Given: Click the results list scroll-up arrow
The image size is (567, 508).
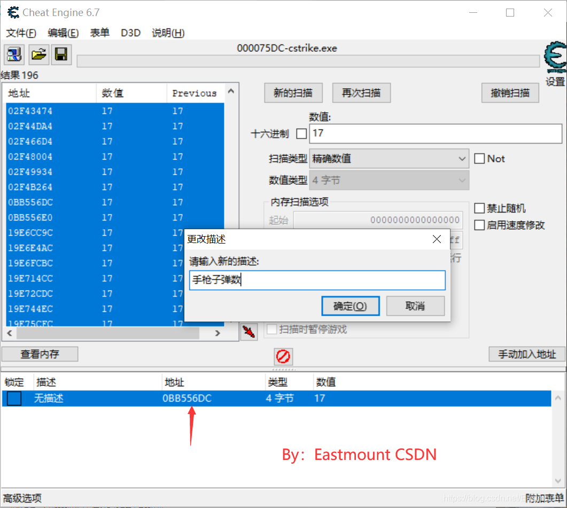Looking at the screenshot, I should point(231,91).
